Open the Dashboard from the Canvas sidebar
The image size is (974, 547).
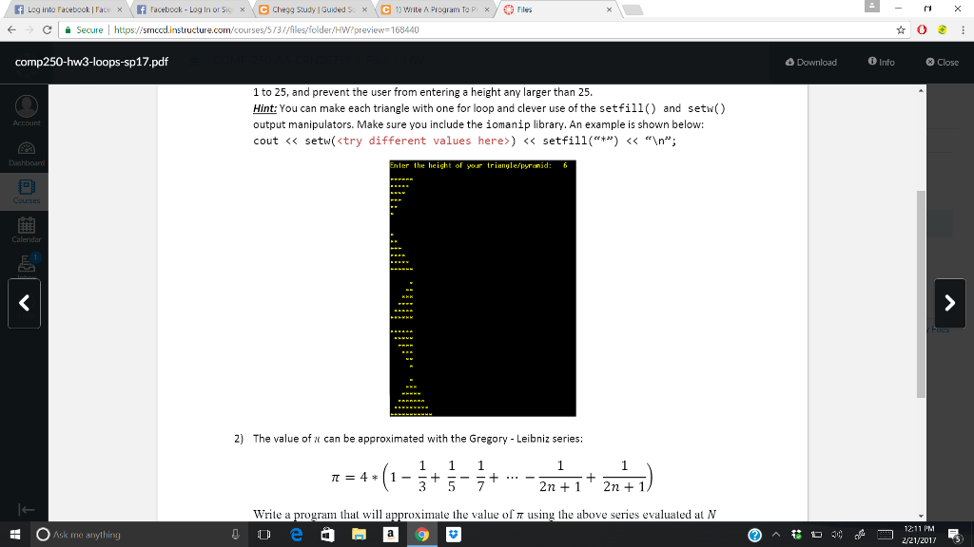coord(26,149)
